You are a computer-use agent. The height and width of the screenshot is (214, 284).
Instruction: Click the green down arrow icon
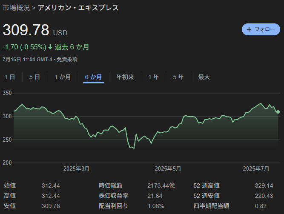[50, 47]
